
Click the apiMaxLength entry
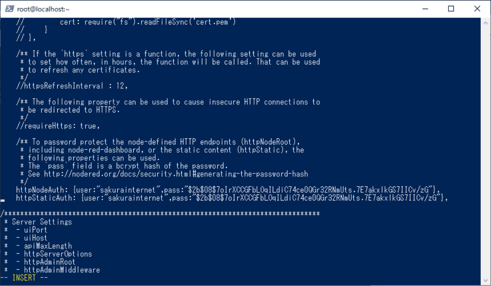click(x=48, y=246)
